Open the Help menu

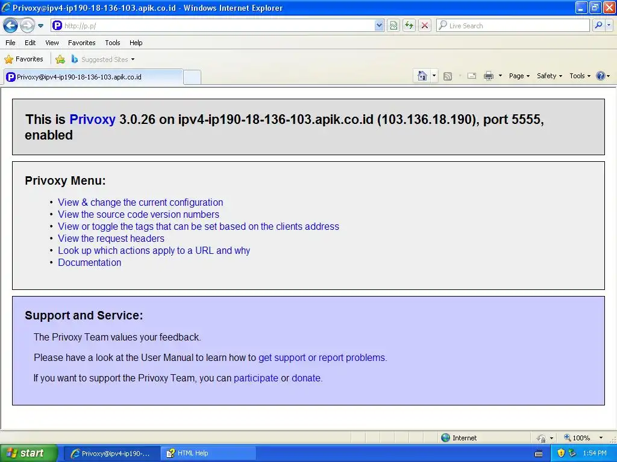(136, 43)
